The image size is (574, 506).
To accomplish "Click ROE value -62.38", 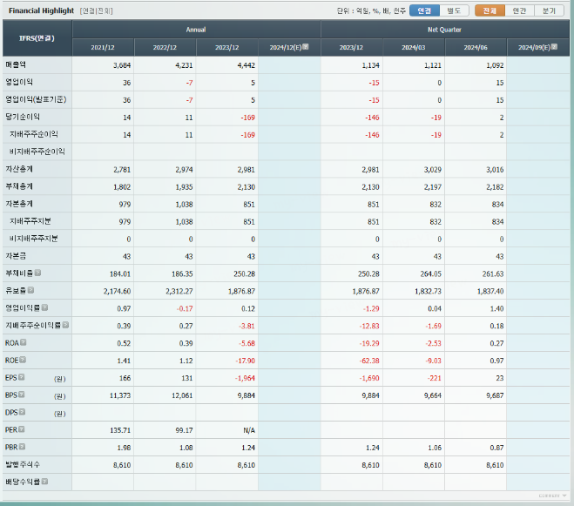I will 369,361.
